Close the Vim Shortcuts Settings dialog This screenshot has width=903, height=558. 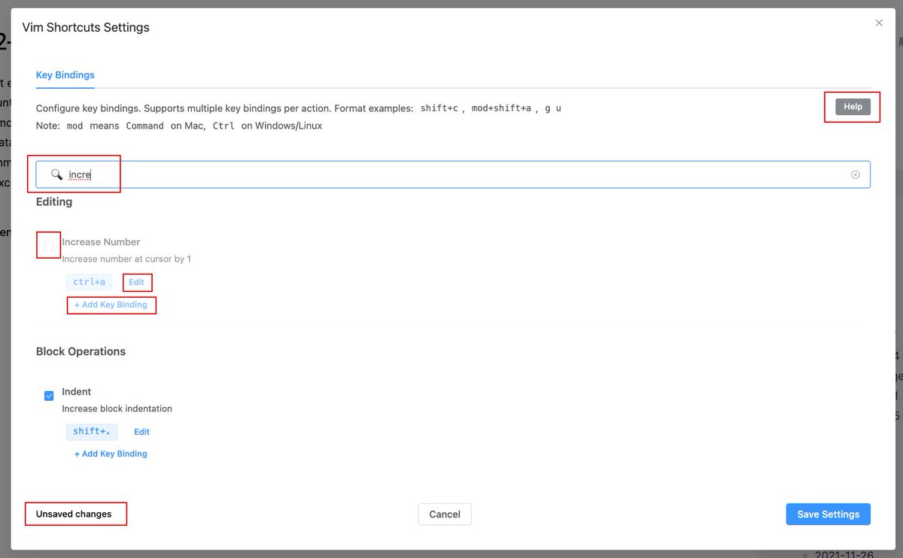click(879, 23)
